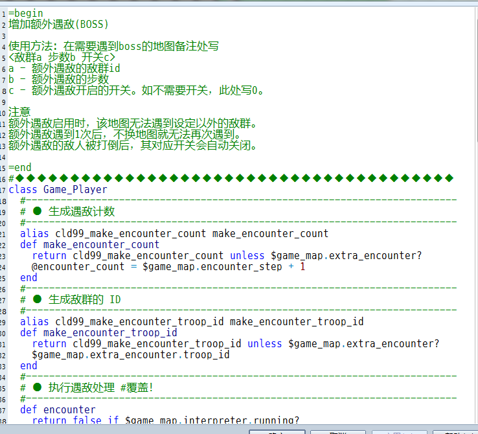Viewport: 478px width, 434px height.
Task: Click the usage line starting with '使用方法'
Action: [x=113, y=47]
